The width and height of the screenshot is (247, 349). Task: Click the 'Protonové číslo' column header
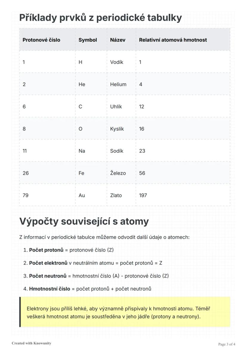(x=41, y=40)
